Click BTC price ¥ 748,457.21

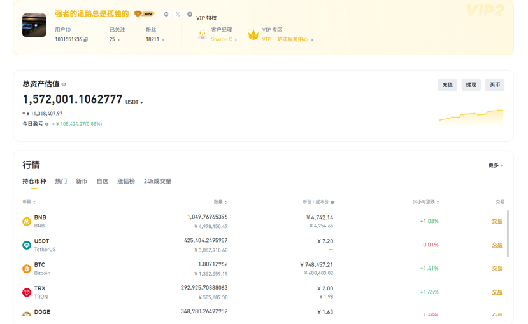(x=317, y=265)
